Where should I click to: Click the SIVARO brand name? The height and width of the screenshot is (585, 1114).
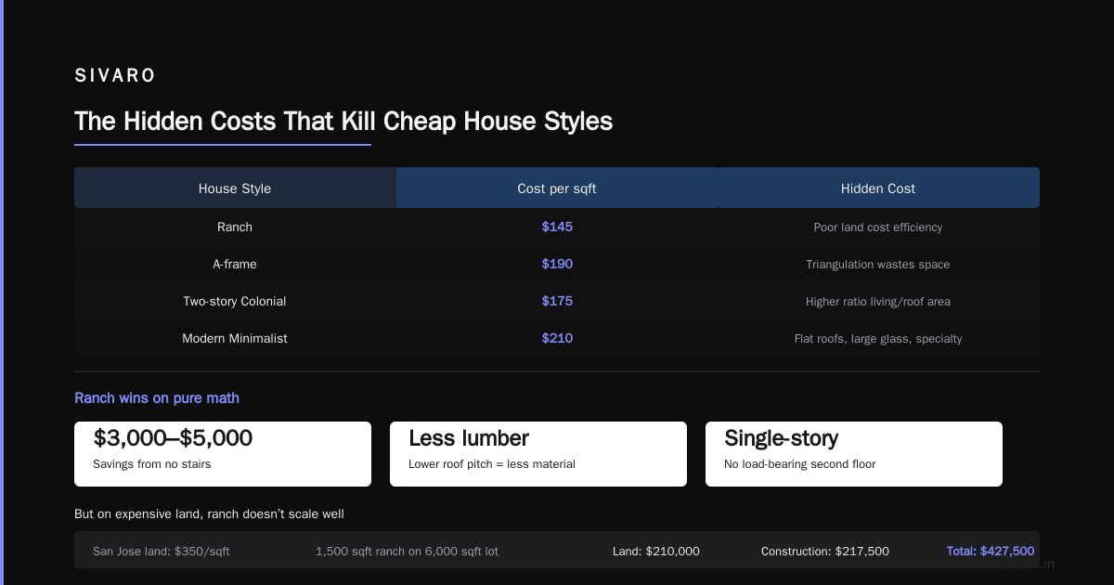click(115, 76)
